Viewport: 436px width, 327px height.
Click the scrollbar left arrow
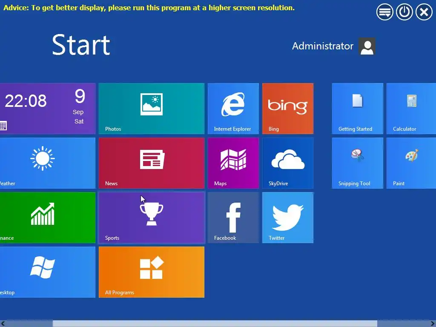tap(3, 324)
